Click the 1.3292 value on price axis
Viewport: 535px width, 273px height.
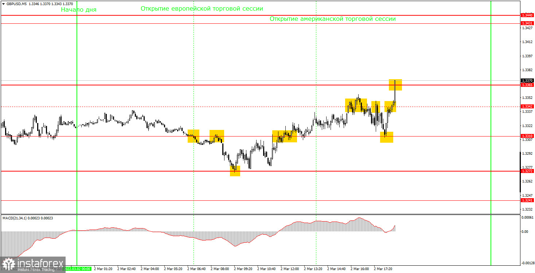pyautogui.click(x=527, y=154)
